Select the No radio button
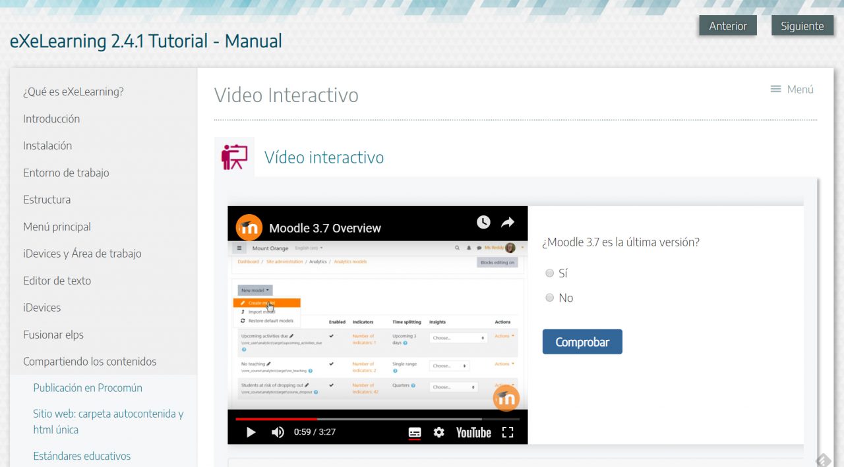 point(549,297)
